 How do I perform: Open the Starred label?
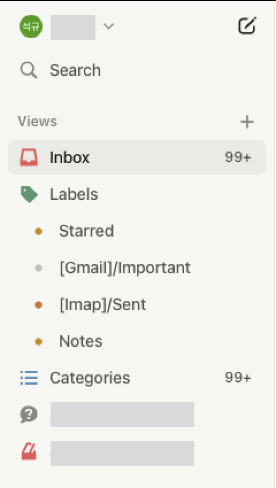coord(86,231)
